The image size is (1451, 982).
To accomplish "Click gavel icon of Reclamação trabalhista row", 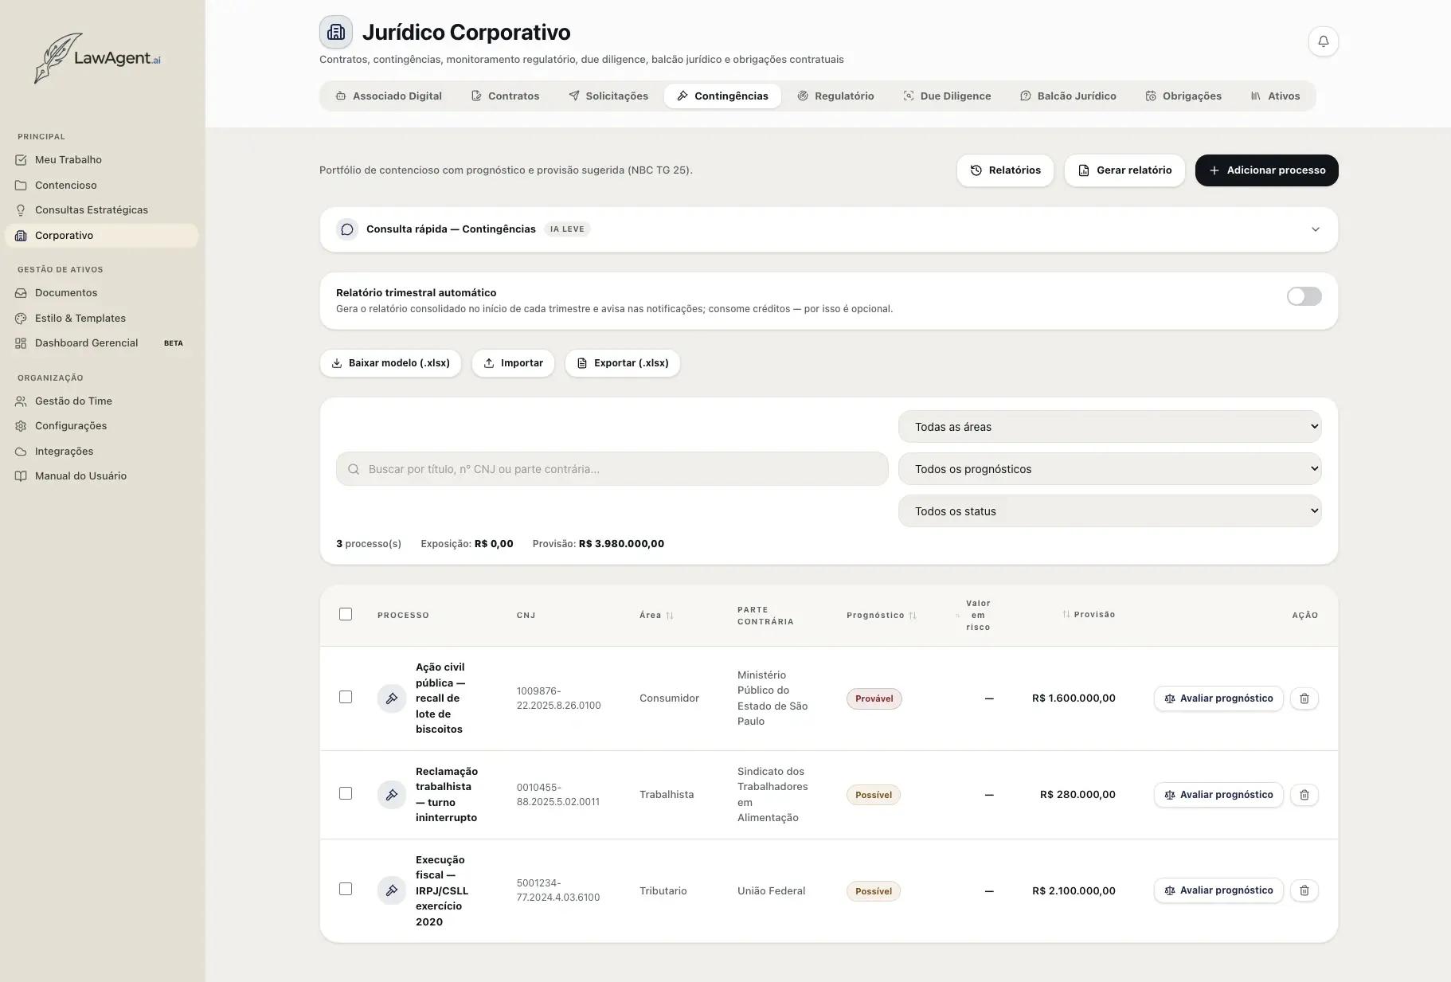I will point(392,795).
